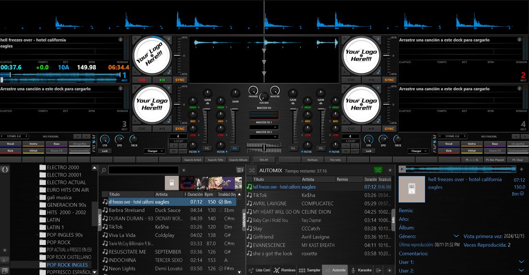
Task: Click the sideview side panel tab
Action: coord(244,220)
